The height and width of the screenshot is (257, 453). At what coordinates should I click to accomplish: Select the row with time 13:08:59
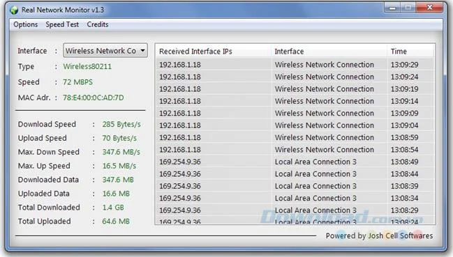coord(295,137)
